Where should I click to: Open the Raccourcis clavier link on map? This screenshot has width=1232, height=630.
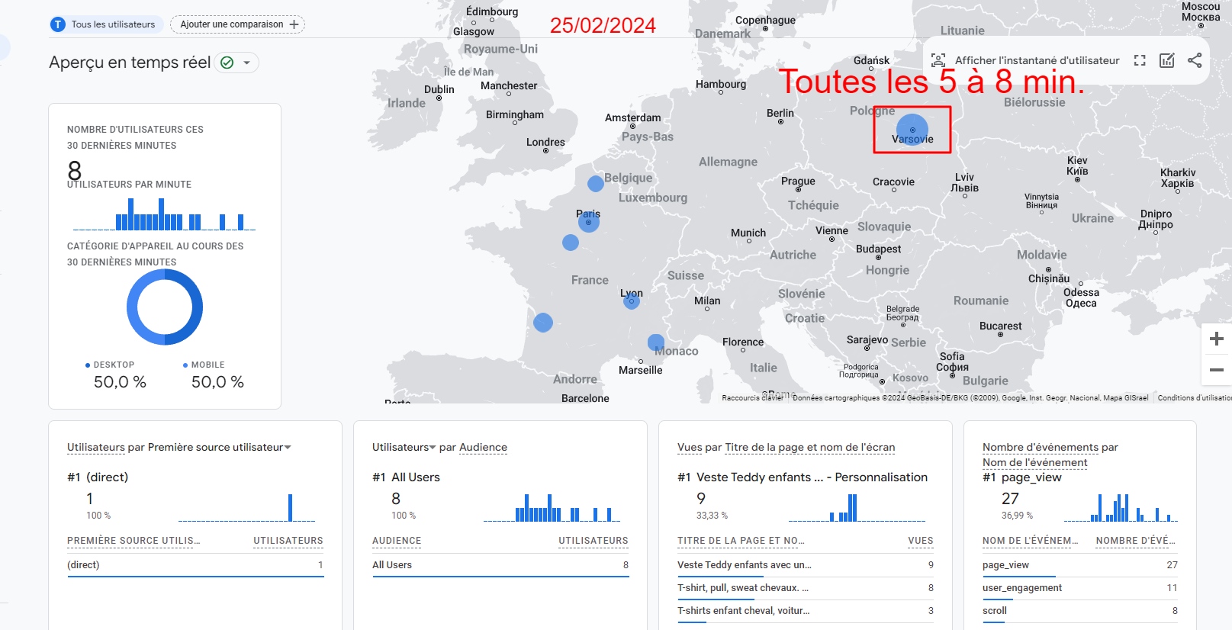tap(753, 398)
